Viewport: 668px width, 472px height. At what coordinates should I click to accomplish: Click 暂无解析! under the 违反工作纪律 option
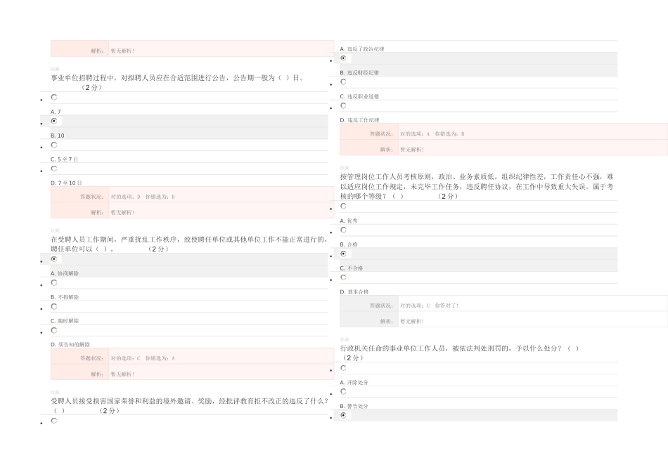tap(411, 150)
